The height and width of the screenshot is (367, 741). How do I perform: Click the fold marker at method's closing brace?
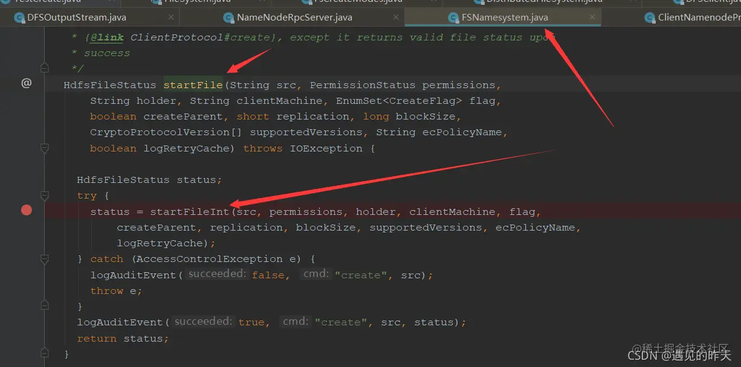tap(44, 353)
